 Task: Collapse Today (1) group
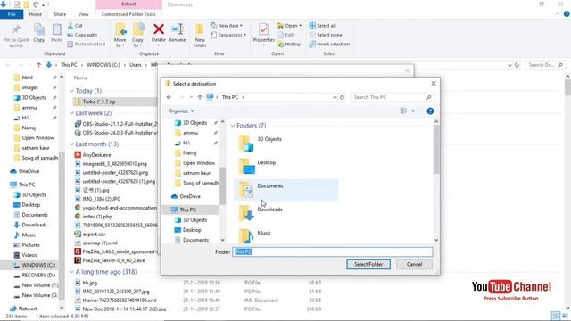click(x=71, y=91)
